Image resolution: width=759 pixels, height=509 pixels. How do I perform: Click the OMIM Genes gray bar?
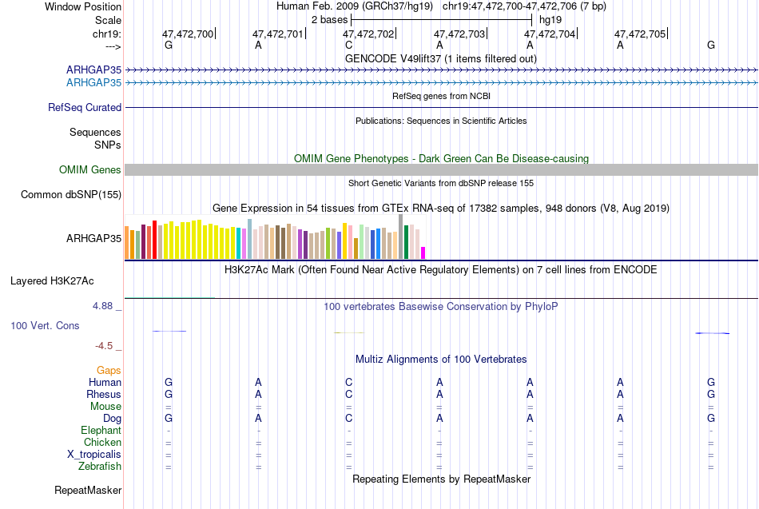441,169
